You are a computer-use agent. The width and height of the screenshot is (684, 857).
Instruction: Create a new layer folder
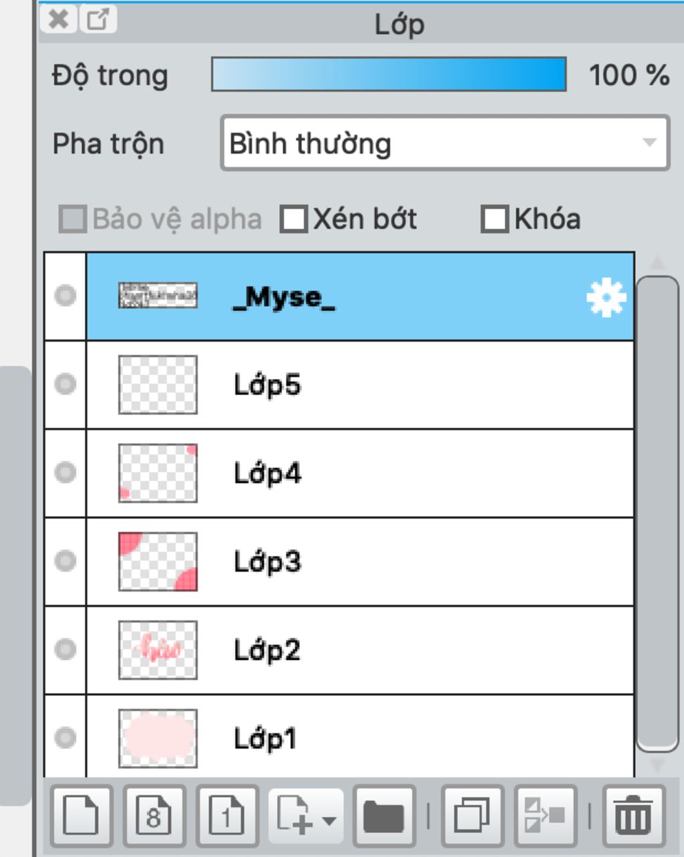383,816
